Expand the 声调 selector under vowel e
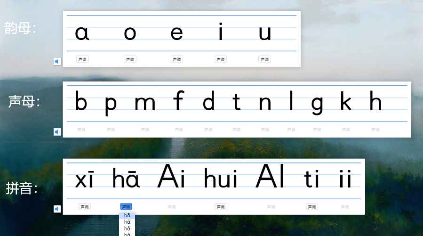 (176, 59)
